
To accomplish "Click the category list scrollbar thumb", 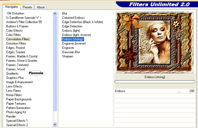I will pyautogui.click(x=55, y=63).
